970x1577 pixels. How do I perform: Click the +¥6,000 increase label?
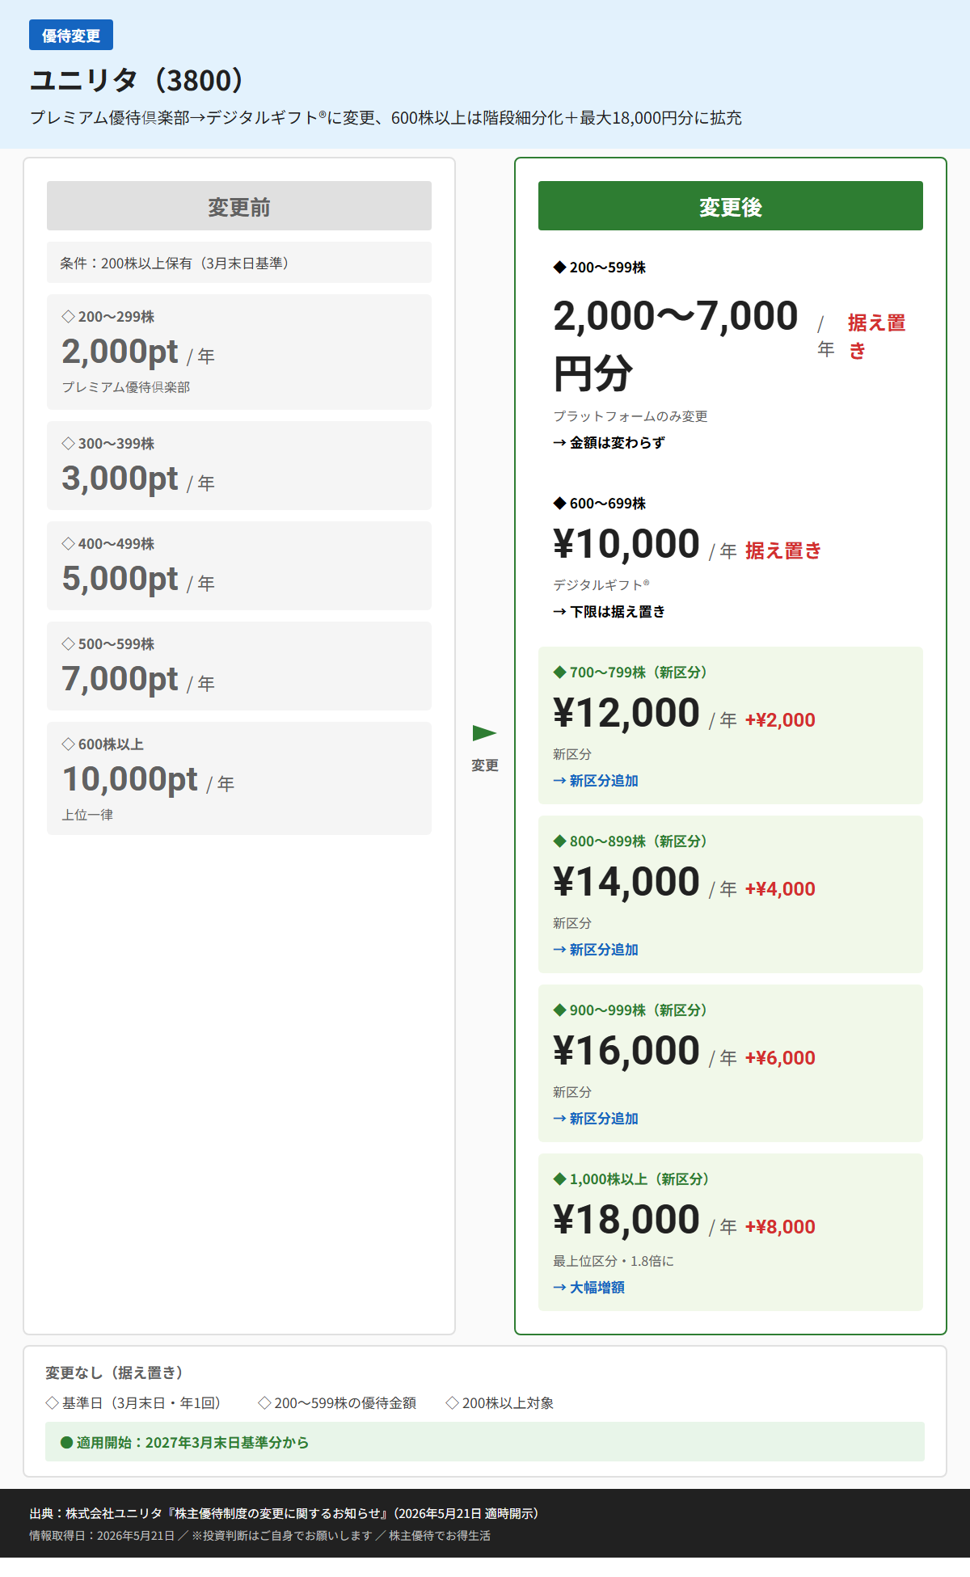pos(780,1058)
